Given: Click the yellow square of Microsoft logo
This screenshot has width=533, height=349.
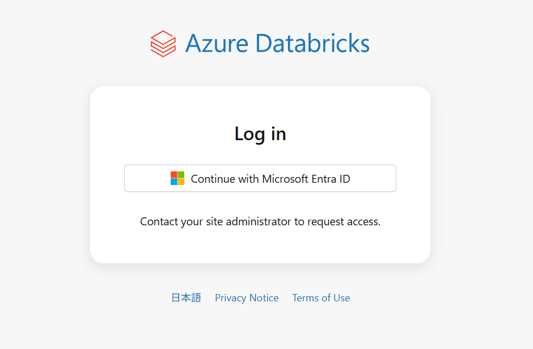Looking at the screenshot, I should [x=181, y=182].
